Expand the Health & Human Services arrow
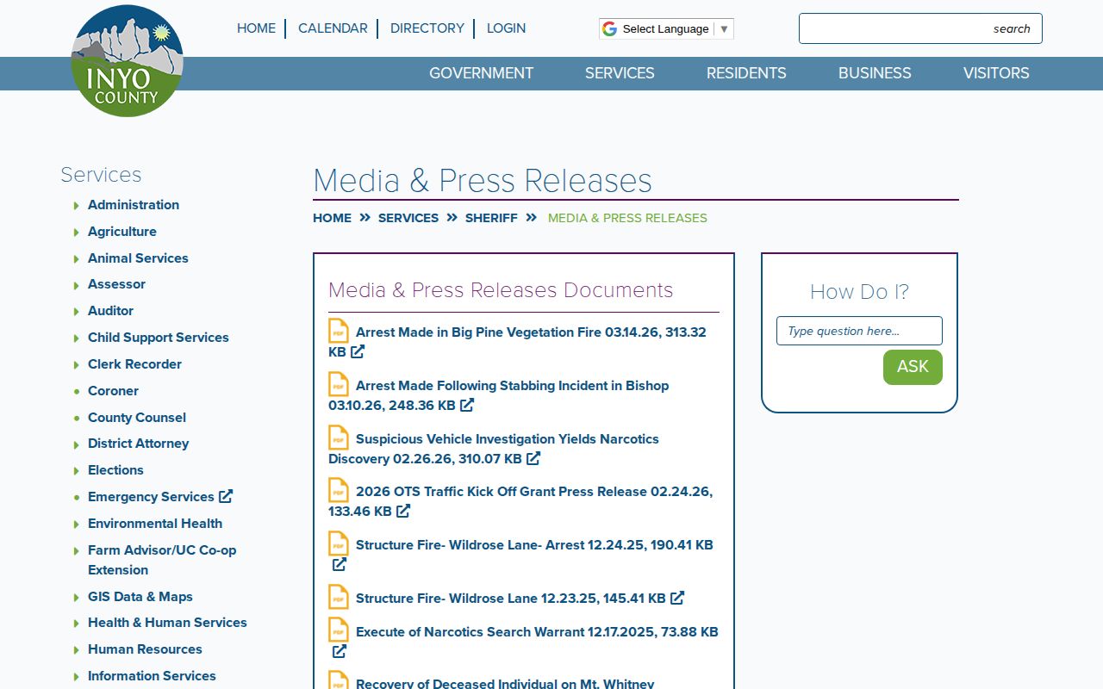This screenshot has width=1103, height=689. pos(77,624)
